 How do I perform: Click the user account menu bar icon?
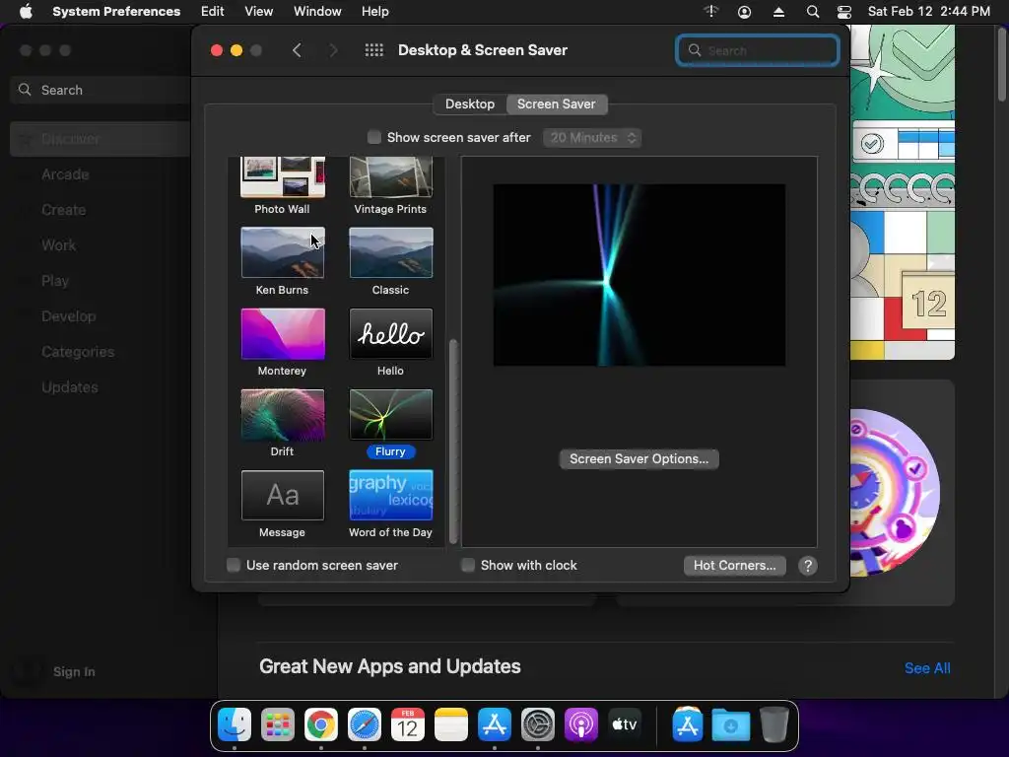(x=745, y=12)
